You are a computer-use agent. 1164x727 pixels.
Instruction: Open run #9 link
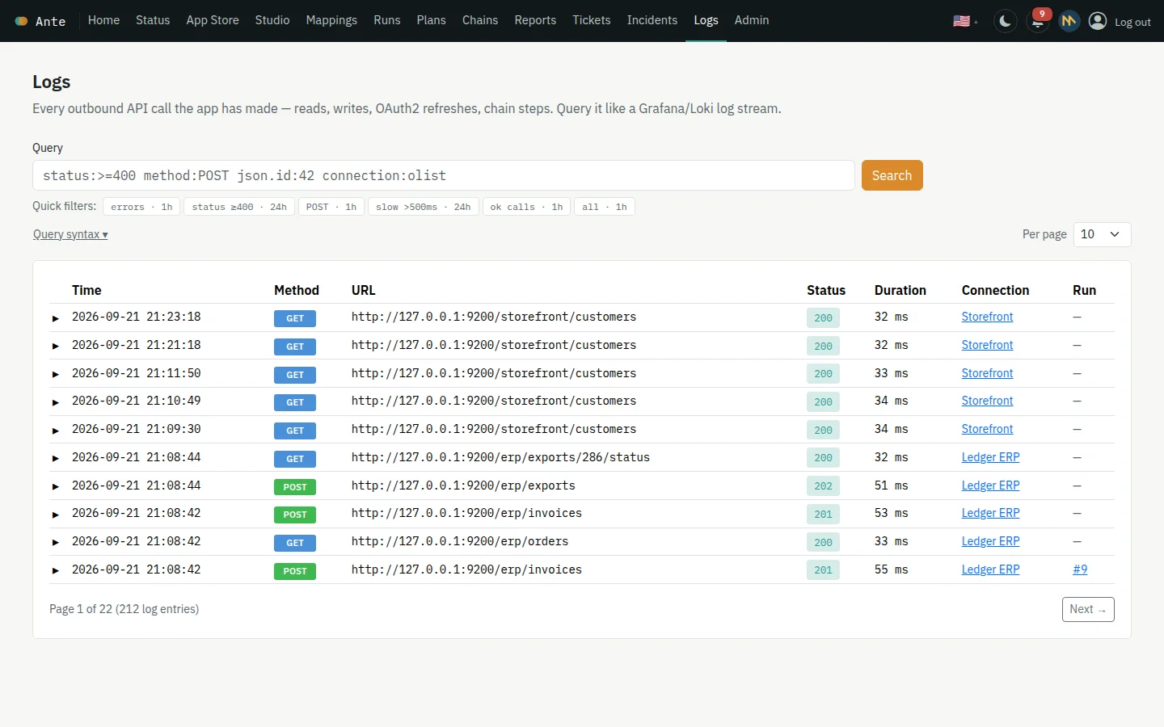1080,569
